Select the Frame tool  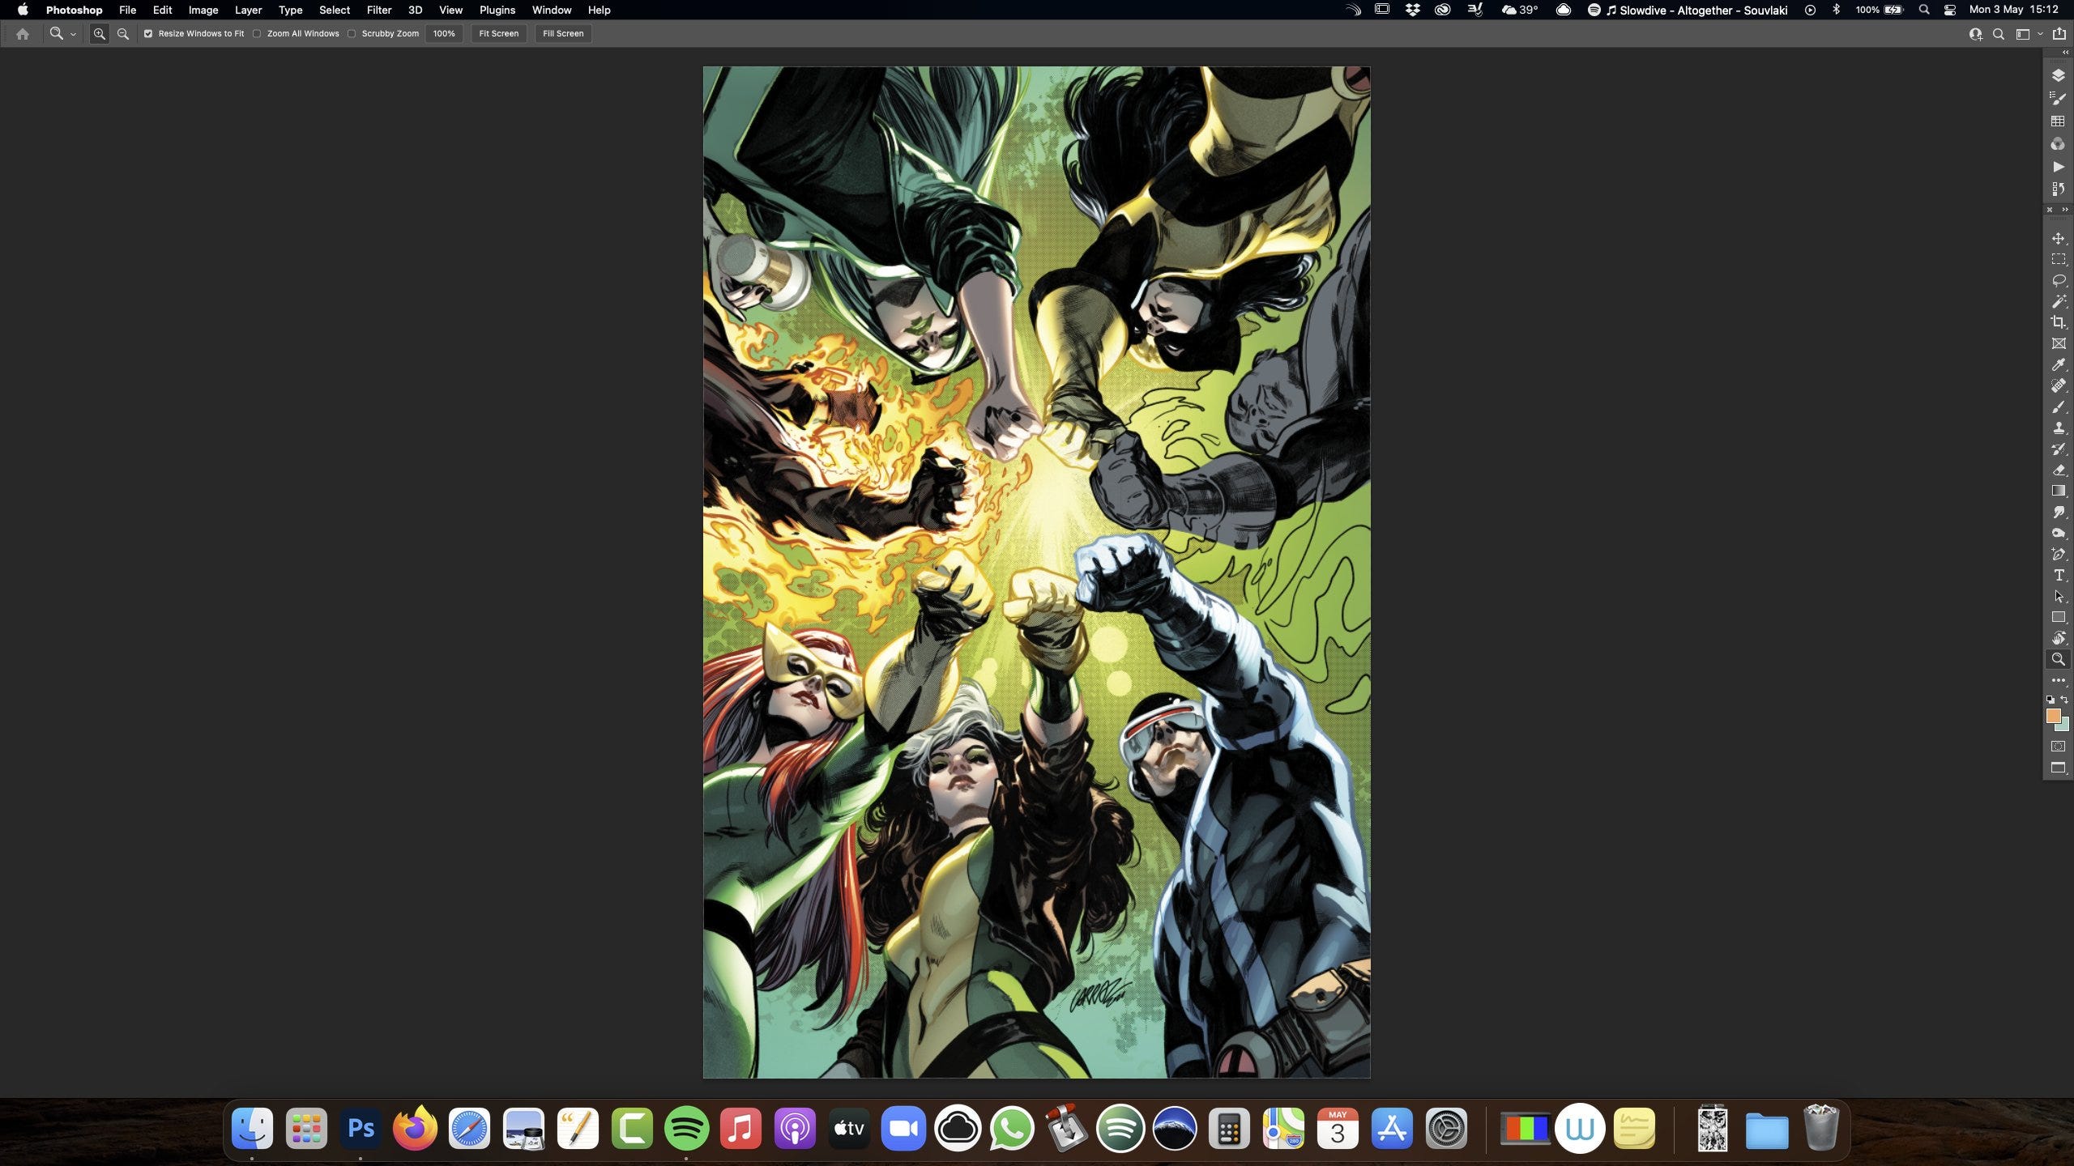tap(2058, 343)
